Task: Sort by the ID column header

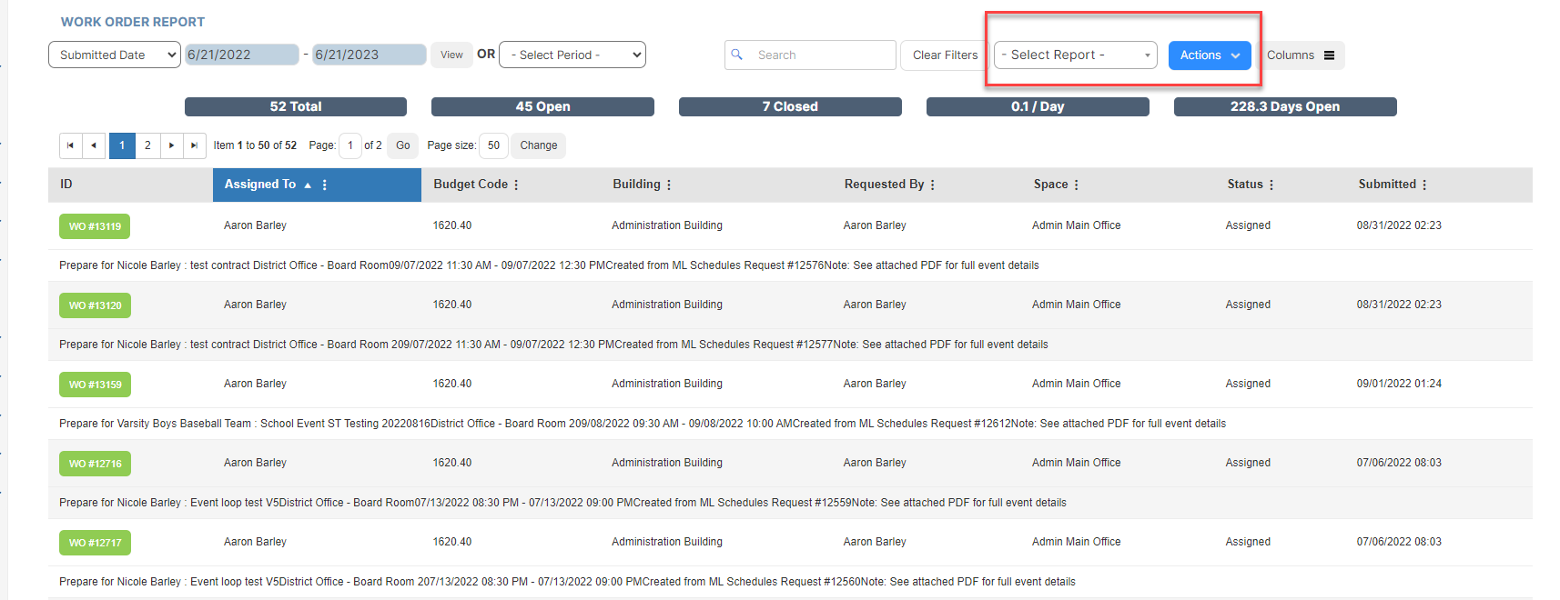Action: [x=66, y=185]
